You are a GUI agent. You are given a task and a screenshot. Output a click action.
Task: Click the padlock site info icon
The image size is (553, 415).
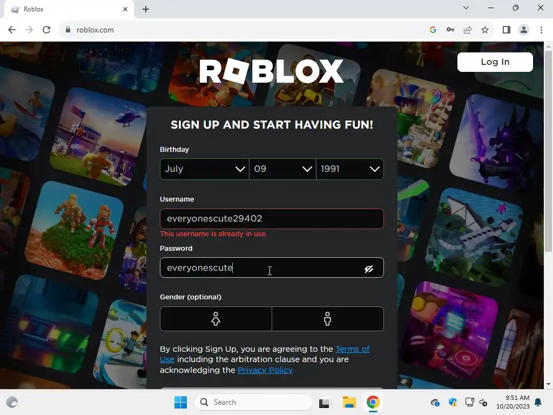click(x=68, y=30)
